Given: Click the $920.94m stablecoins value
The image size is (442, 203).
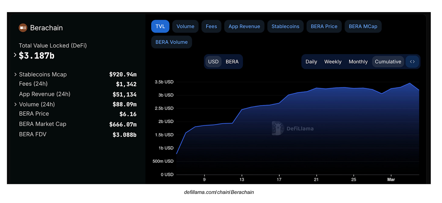Looking at the screenshot, I should coord(123,74).
